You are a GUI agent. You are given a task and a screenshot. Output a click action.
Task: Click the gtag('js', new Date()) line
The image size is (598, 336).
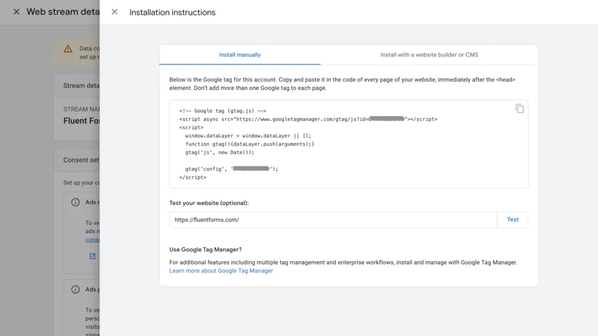220,153
